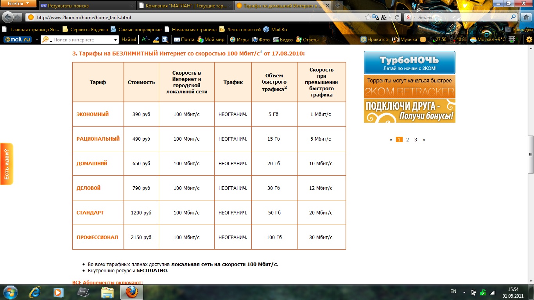The width and height of the screenshot is (534, 300).
Task: Click the browser Home button
Action: pyautogui.click(x=525, y=17)
